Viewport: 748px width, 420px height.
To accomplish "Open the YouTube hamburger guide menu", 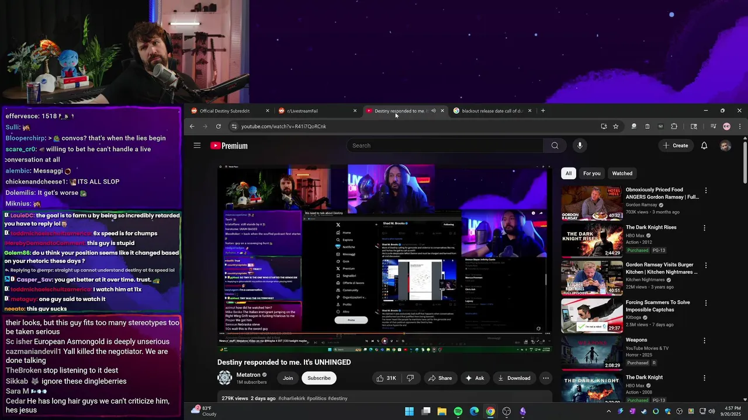I will [197, 145].
